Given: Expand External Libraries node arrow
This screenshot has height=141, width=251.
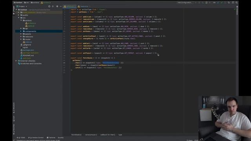Looking at the screenshot, I should (x=16, y=61).
